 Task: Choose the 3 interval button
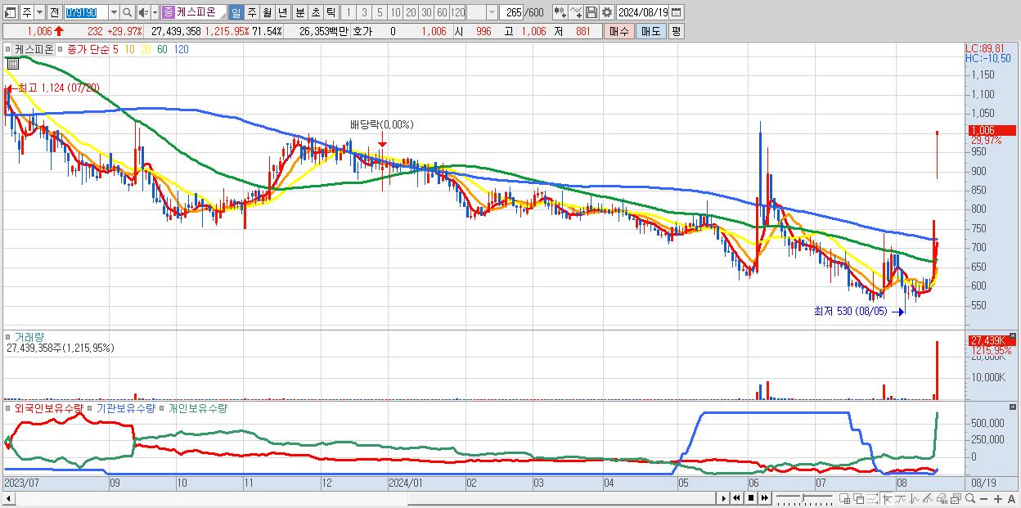tap(364, 12)
